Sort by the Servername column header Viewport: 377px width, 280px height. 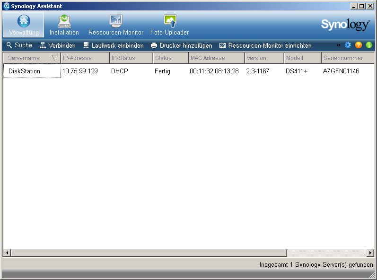tap(32, 58)
